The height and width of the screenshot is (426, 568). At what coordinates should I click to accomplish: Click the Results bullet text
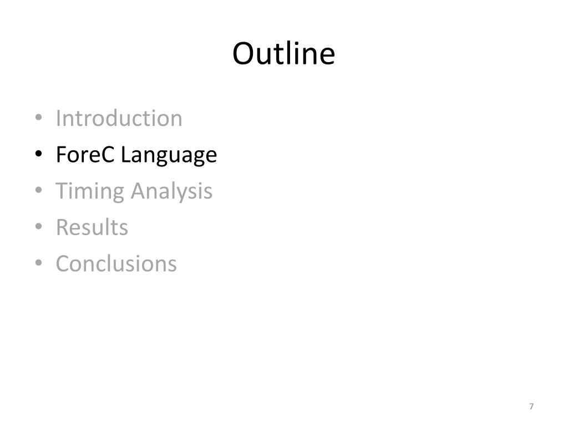[92, 227]
